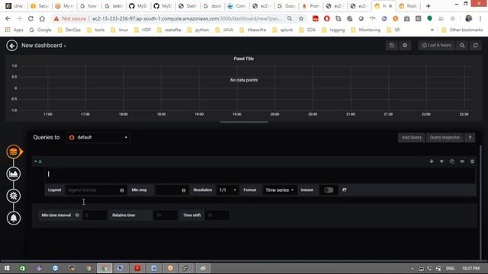The width and height of the screenshot is (488, 274).
Task: Reload the page in Chrome
Action: pos(30,18)
